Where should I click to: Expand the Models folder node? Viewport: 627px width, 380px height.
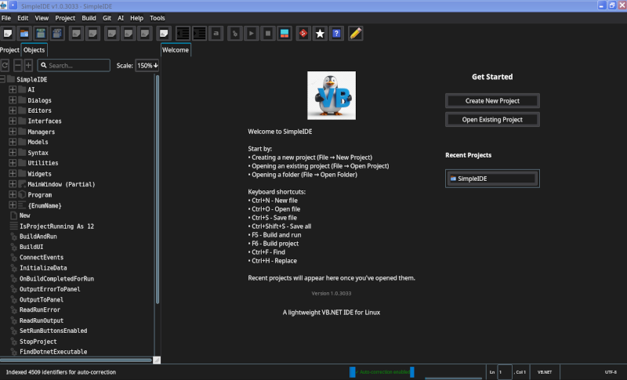[x=13, y=142]
